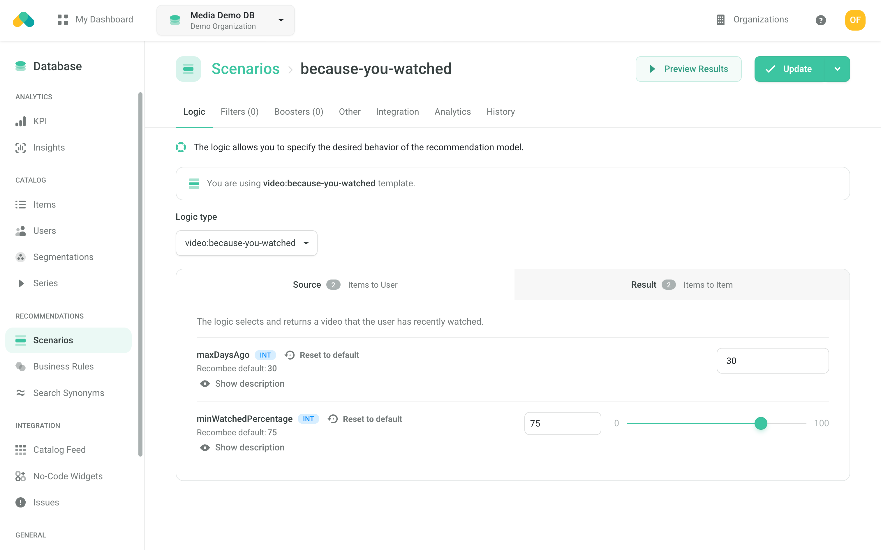Expand the Logic type dropdown
This screenshot has width=881, height=550.
[x=246, y=243]
